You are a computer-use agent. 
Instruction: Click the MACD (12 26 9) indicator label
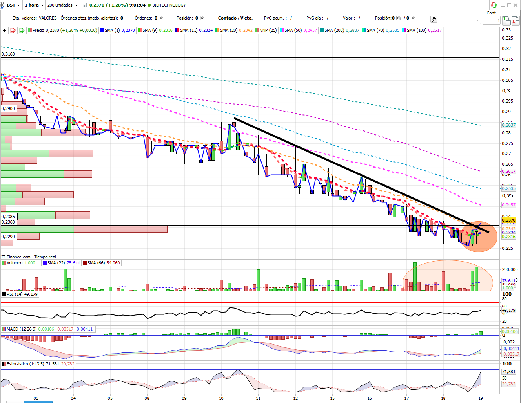coord(21,329)
